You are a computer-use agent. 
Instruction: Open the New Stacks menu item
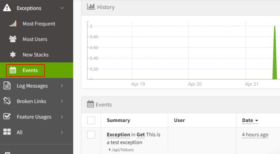[x=35, y=55]
